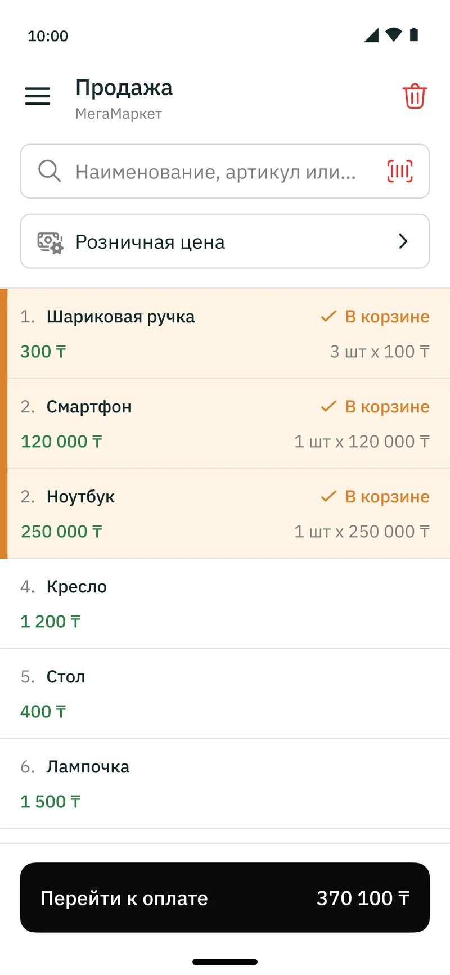Image resolution: width=450 pixels, height=975 pixels.
Task: Tap the checkmark next to Шариковая ручка
Action: coord(328,316)
